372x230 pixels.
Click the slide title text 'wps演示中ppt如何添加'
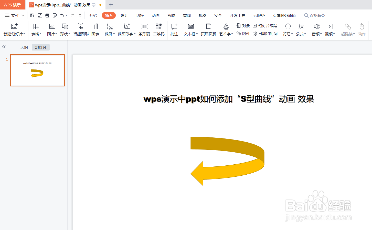click(x=188, y=99)
